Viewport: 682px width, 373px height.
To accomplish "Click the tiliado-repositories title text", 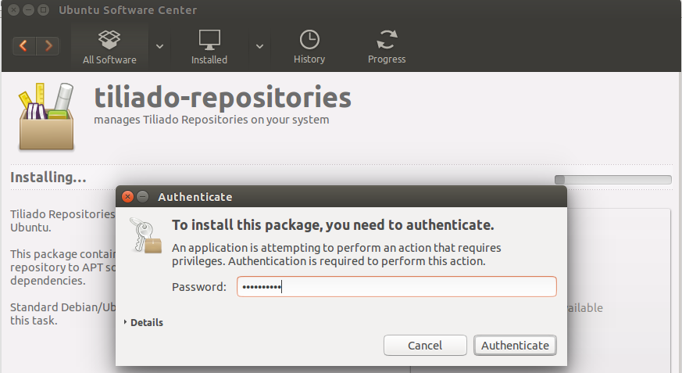I will 223,97.
